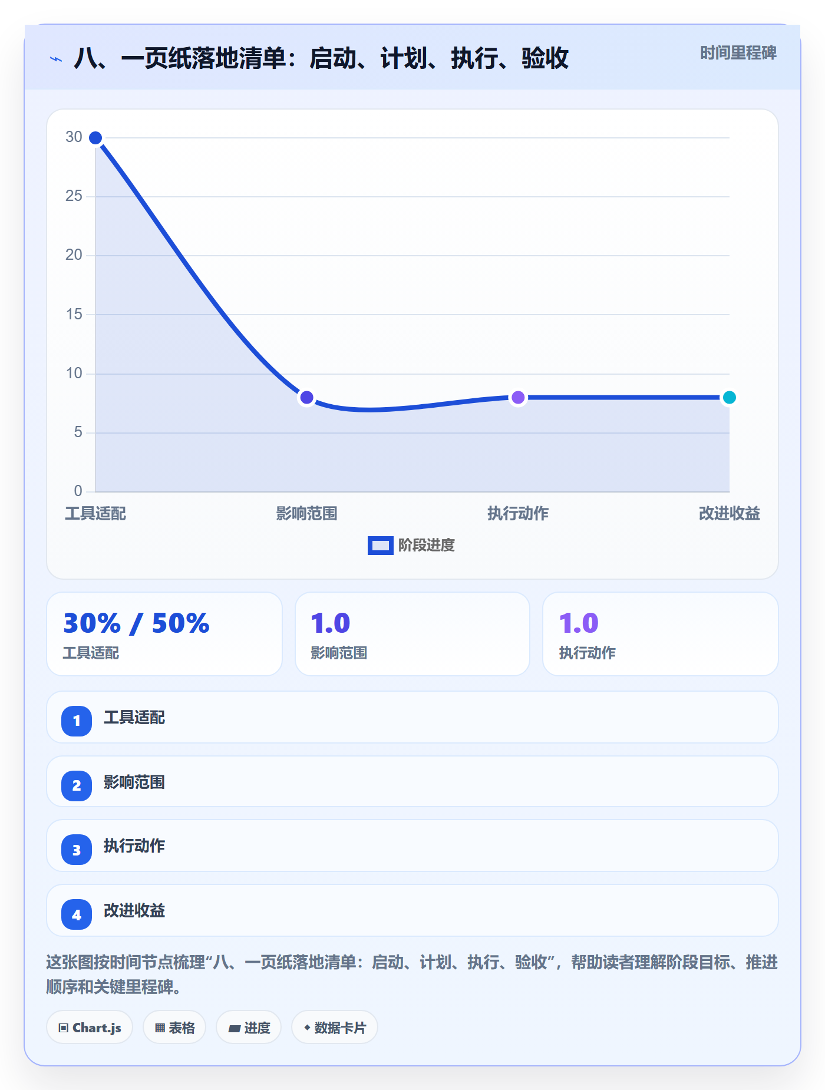The width and height of the screenshot is (825, 1090).
Task: Open the 1.0 执行动作 data card
Action: click(661, 634)
